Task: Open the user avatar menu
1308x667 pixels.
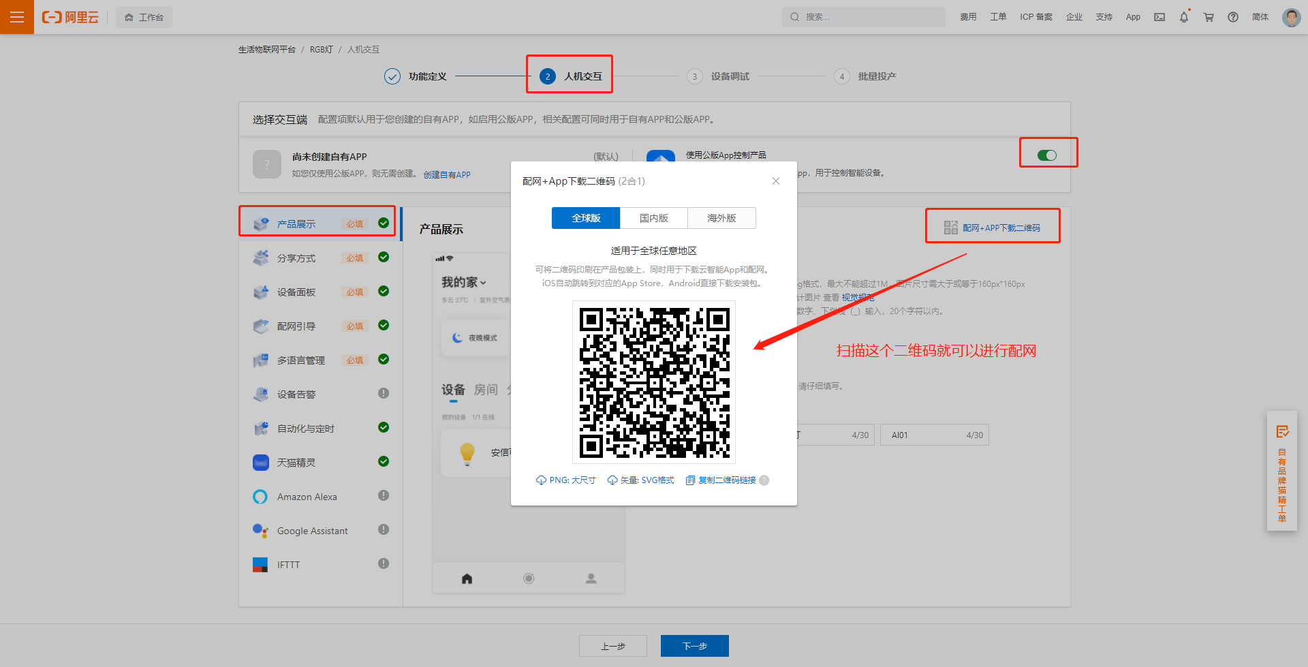Action: point(1291,17)
